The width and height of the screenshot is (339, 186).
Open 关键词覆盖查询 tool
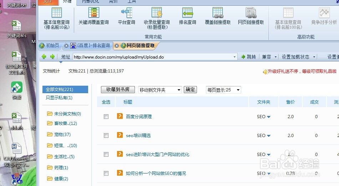pos(93,16)
